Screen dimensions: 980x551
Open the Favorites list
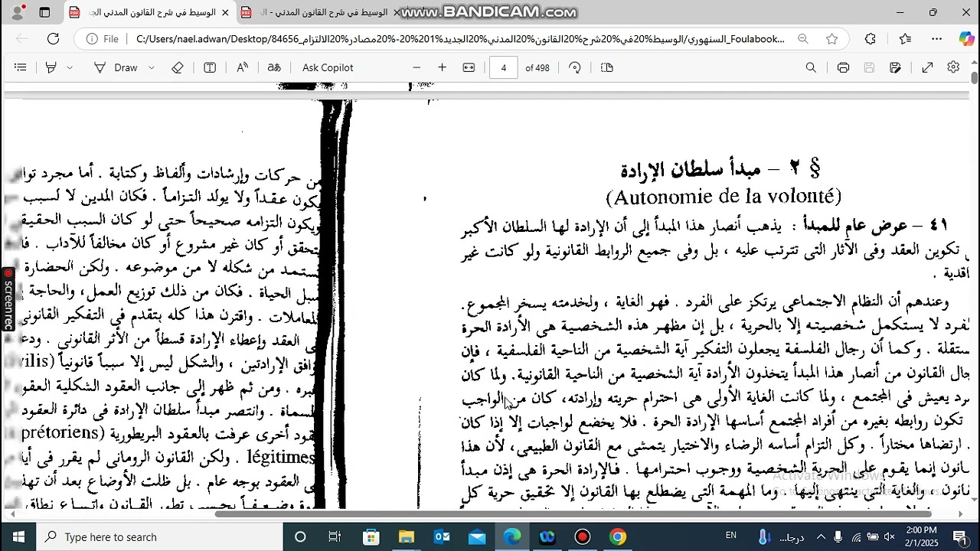click(905, 38)
